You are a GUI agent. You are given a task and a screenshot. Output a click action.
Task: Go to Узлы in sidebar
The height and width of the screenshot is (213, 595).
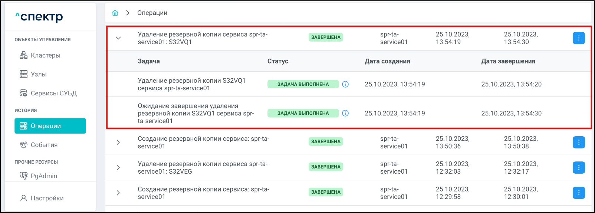(x=39, y=74)
